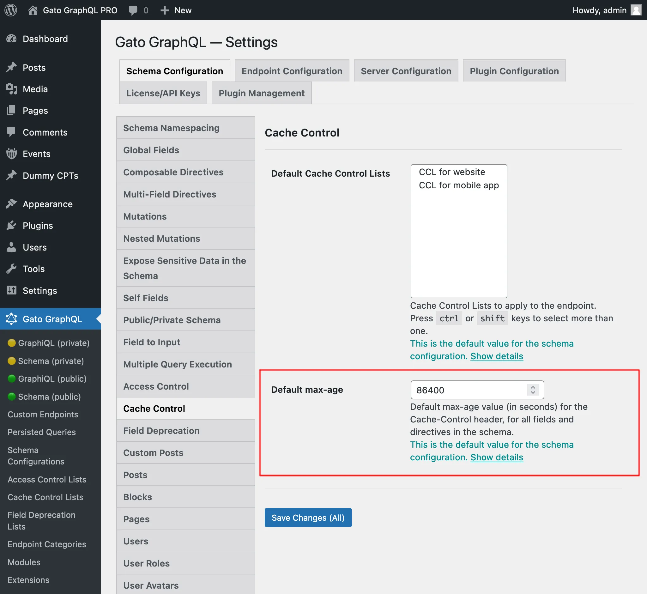Select the Schema Configuration tab

click(174, 71)
